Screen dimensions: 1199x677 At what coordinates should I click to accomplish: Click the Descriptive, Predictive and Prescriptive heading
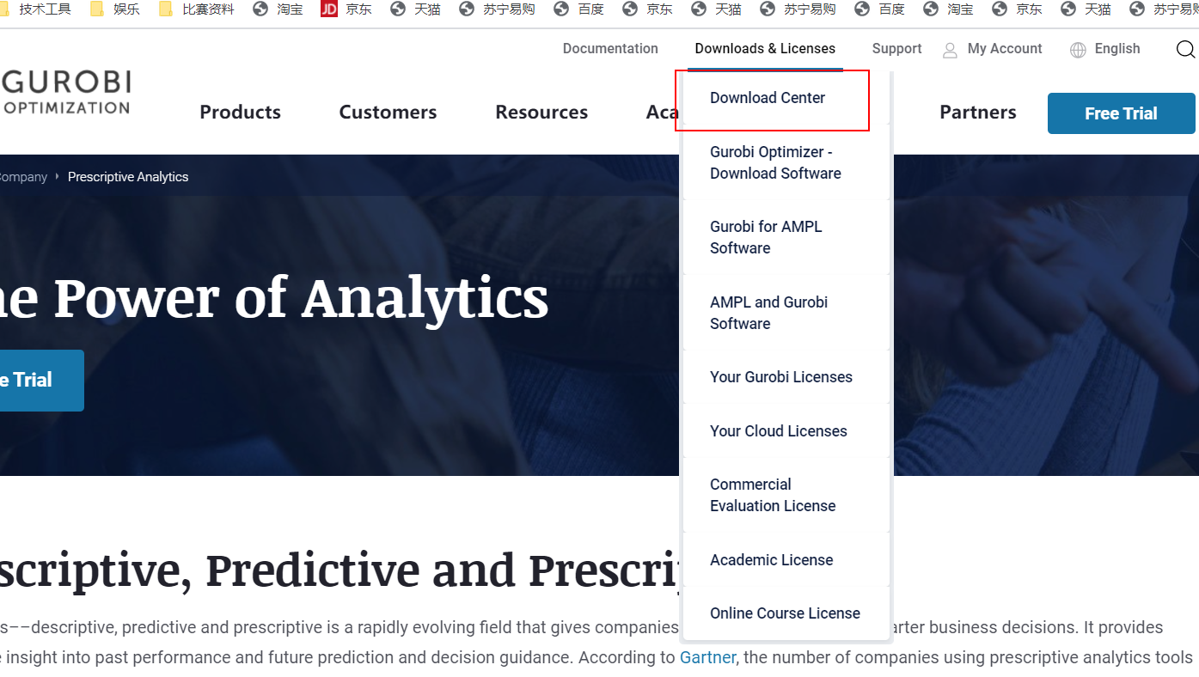(340, 571)
